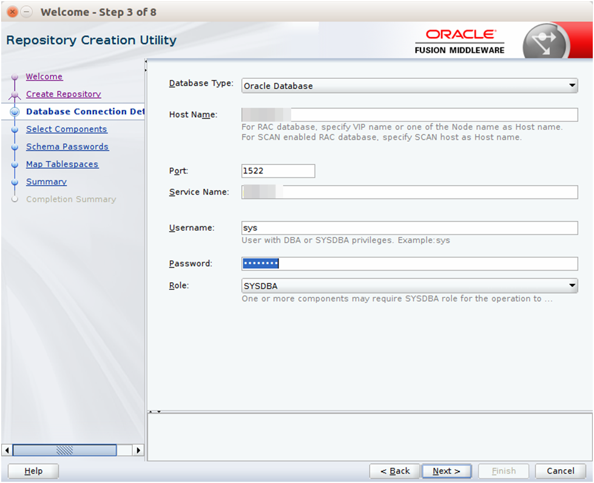The image size is (594, 483).
Task: Click the 'Database Type:' label
Action: [201, 83]
